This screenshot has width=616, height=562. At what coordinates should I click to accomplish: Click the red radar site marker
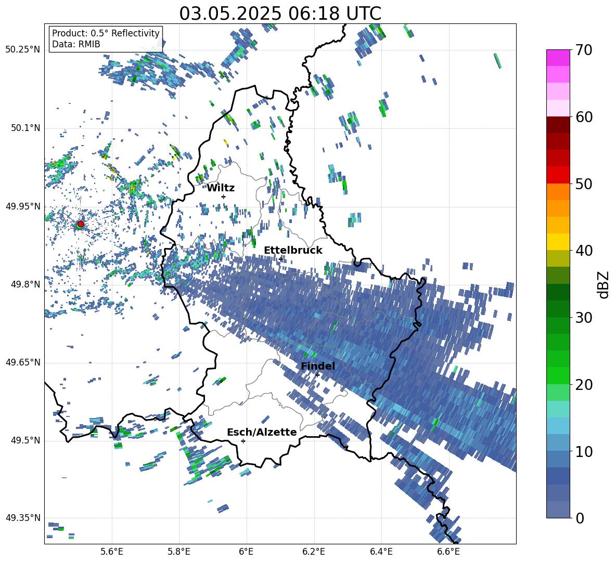tap(81, 224)
